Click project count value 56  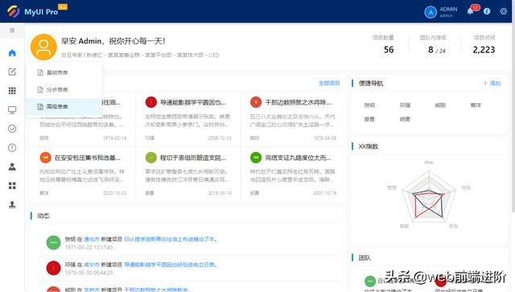point(389,50)
